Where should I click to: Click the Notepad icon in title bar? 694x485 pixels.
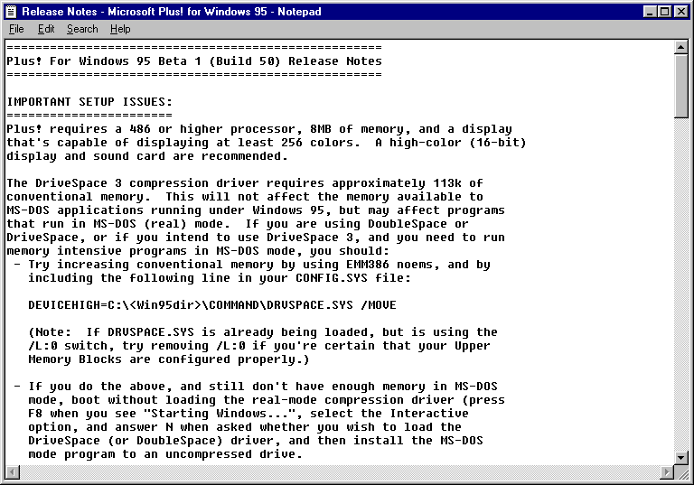click(12, 12)
